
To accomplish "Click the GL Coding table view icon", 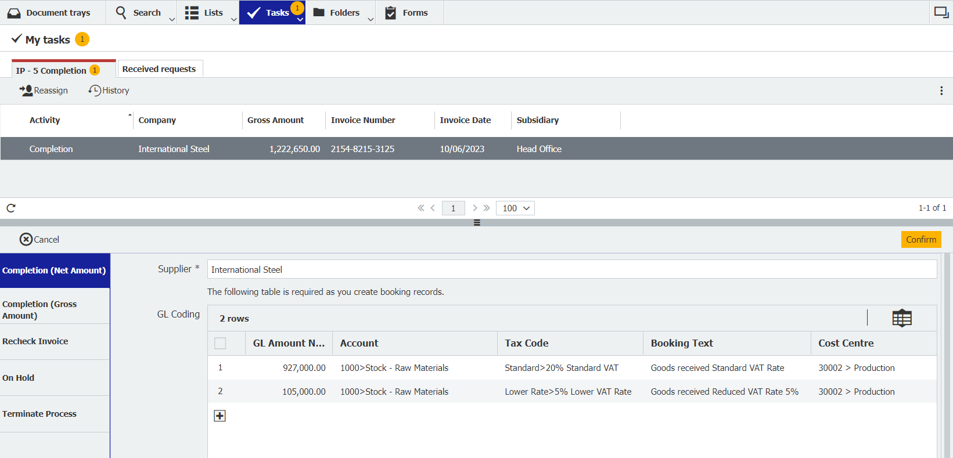I will [901, 318].
